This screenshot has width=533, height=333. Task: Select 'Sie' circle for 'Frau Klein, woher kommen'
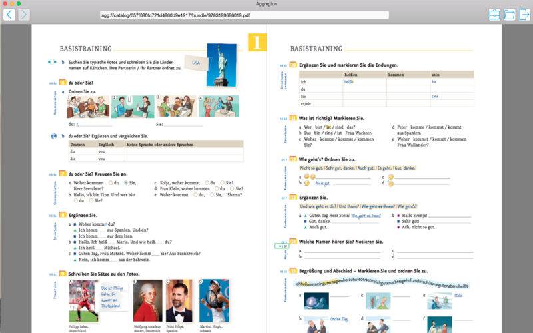coord(232,189)
